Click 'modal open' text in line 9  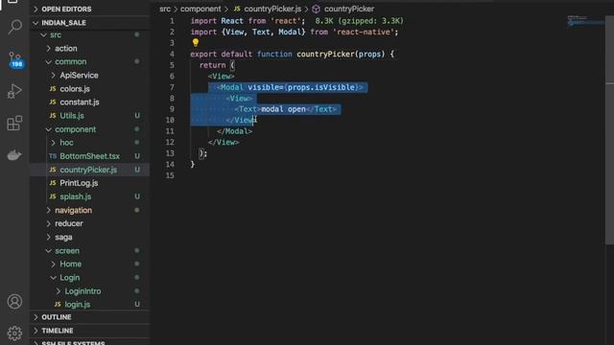click(x=283, y=109)
